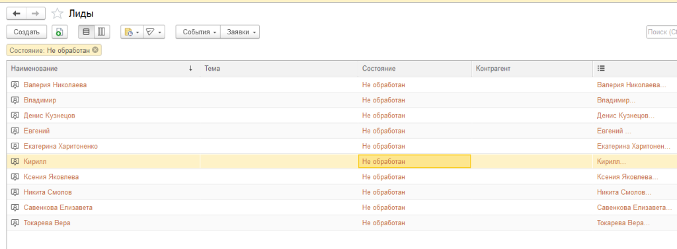Click lead icon beside Савенкова Елизавета
677x249 pixels.
(15, 207)
